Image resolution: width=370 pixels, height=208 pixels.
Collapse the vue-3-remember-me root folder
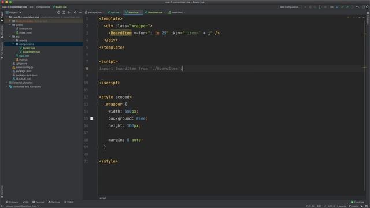point(6,17)
